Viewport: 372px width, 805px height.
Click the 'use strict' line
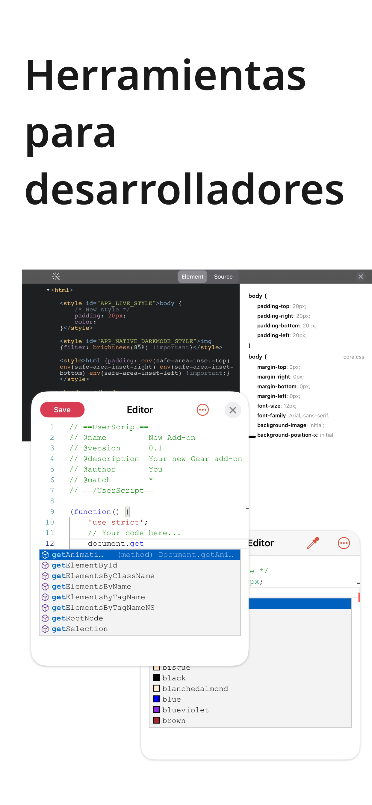tap(118, 522)
